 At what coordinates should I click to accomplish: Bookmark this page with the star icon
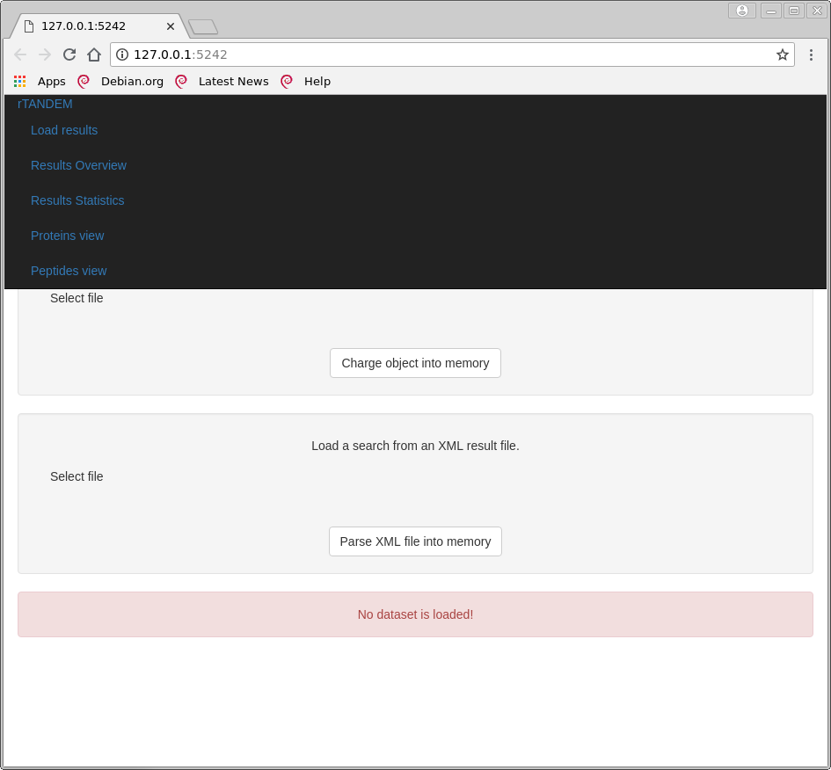(783, 54)
